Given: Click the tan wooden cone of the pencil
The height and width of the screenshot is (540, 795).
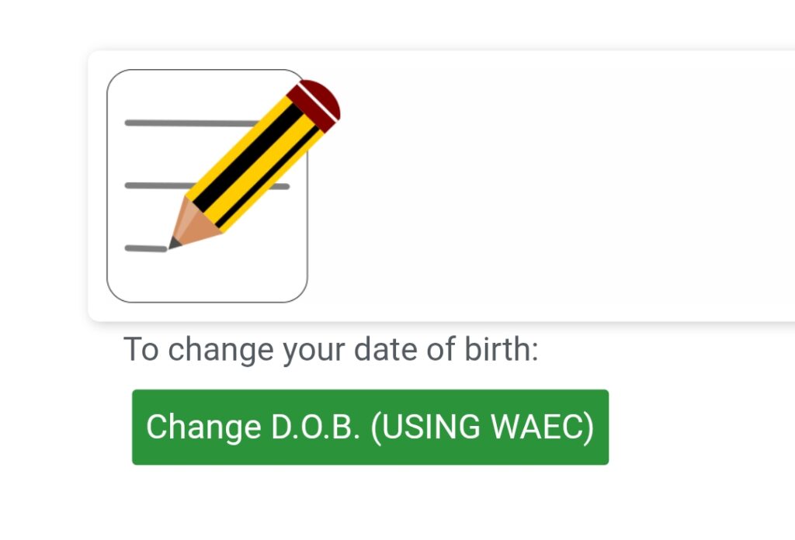Looking at the screenshot, I should pos(193,225).
